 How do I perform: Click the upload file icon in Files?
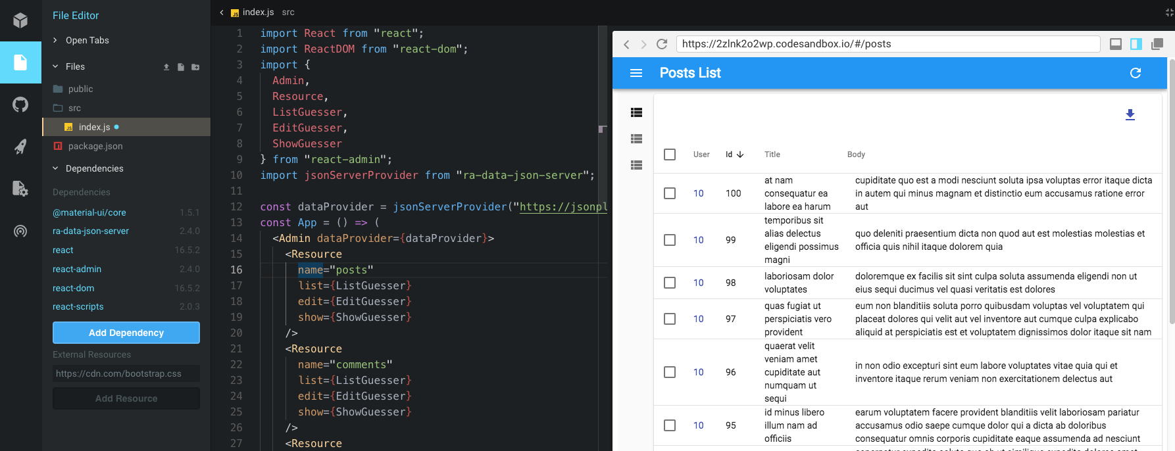point(166,67)
